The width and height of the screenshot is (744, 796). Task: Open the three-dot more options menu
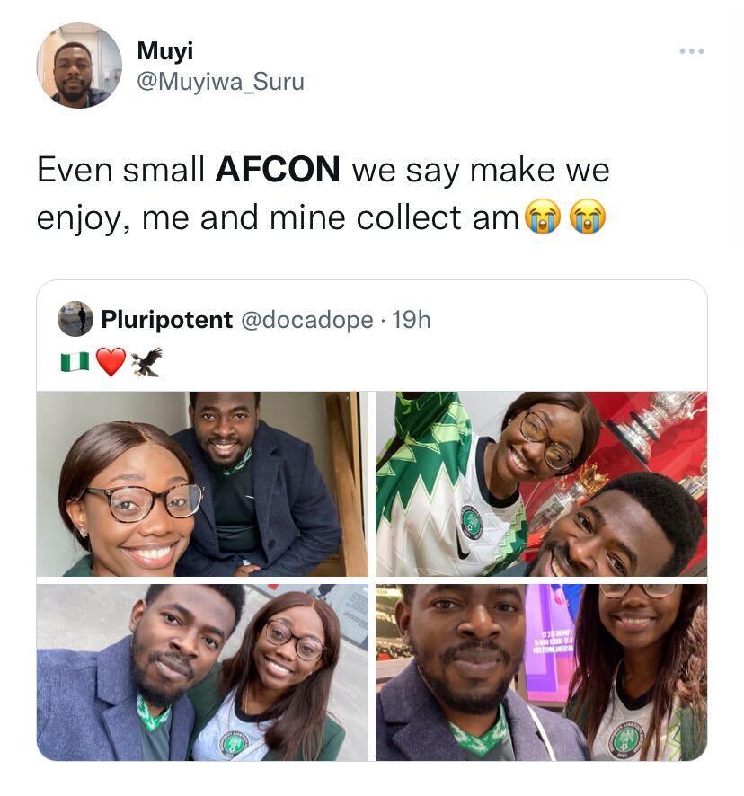point(692,51)
